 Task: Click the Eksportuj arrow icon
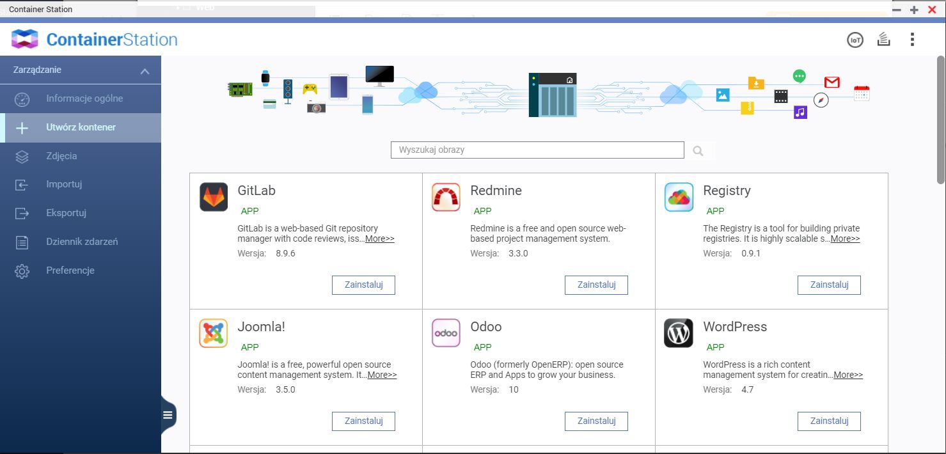[x=22, y=213]
